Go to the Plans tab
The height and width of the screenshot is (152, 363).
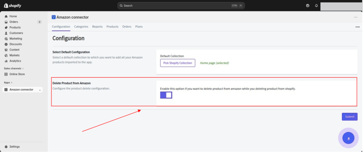139,27
